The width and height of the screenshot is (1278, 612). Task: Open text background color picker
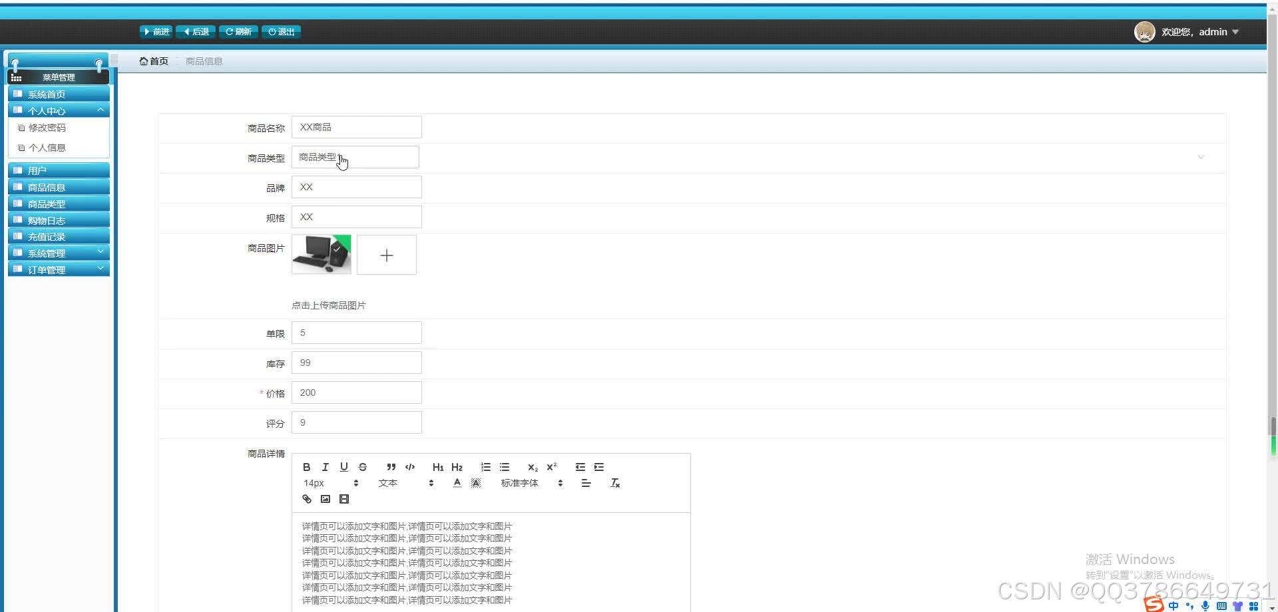475,483
